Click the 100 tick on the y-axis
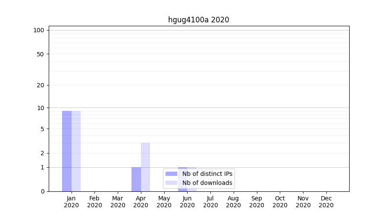The height and width of the screenshot is (215, 388). [x=39, y=30]
